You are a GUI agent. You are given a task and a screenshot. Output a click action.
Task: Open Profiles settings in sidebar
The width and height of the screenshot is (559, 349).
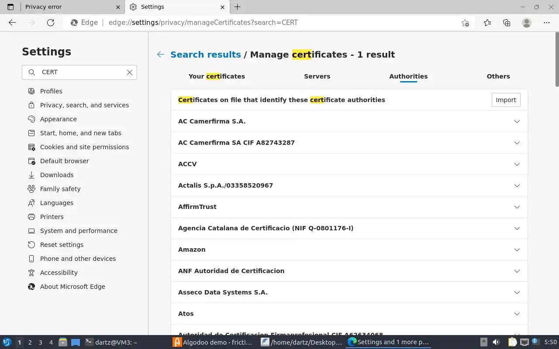(x=51, y=91)
